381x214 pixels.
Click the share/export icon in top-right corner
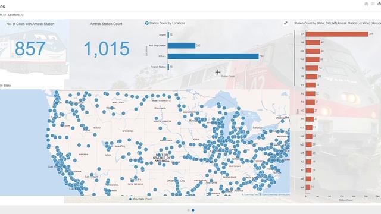379,4
